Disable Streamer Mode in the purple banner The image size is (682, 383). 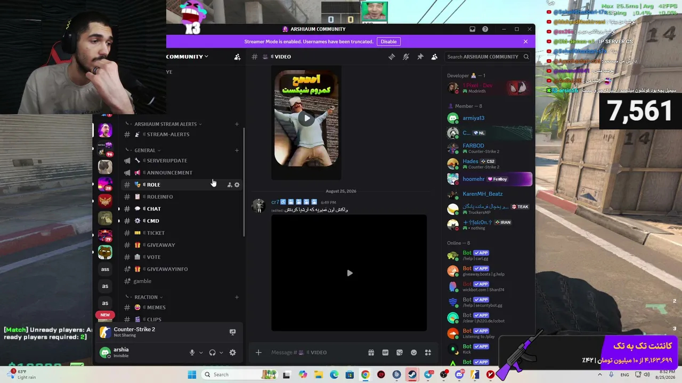coord(388,41)
